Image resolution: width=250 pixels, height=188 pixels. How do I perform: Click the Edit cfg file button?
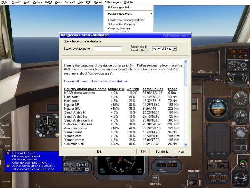162,152
